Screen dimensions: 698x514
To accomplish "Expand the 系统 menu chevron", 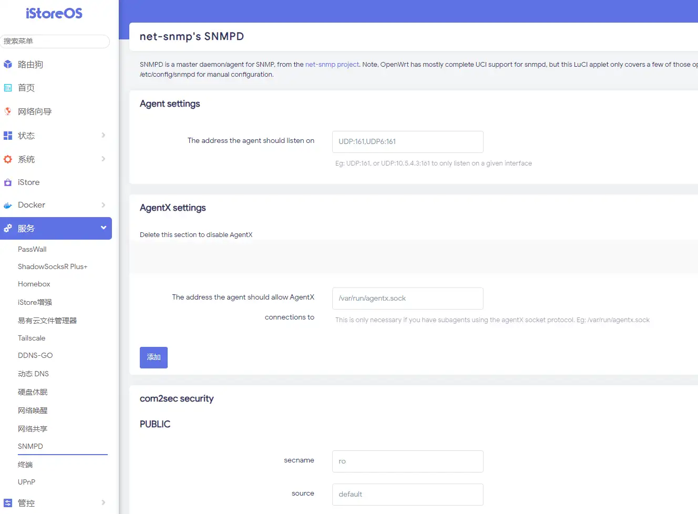I will click(x=103, y=159).
